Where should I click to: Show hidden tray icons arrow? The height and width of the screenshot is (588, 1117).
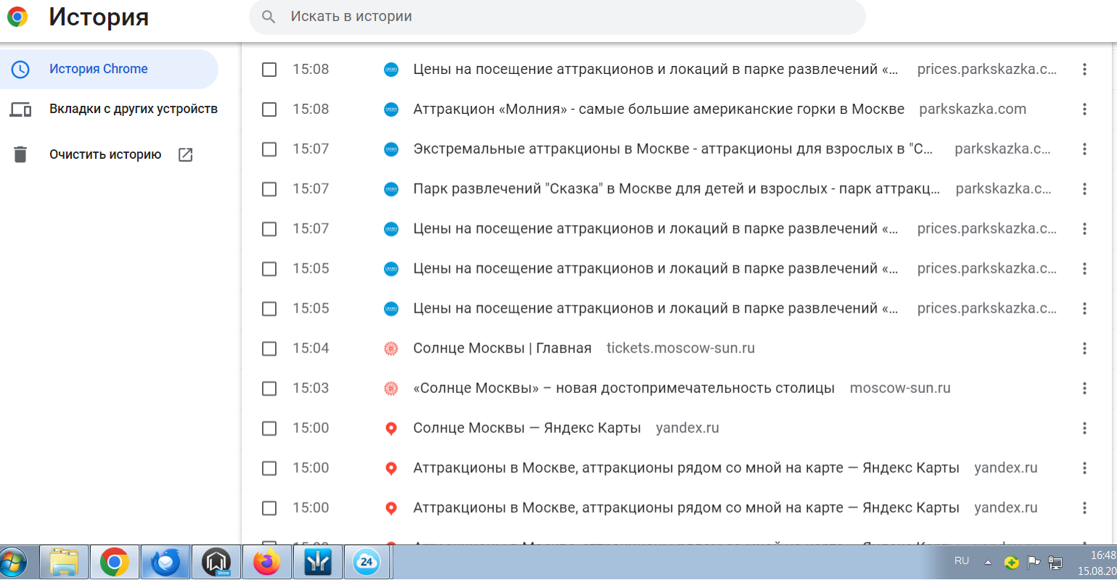pyautogui.click(x=988, y=562)
